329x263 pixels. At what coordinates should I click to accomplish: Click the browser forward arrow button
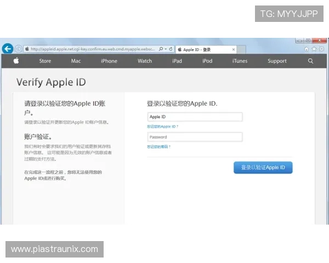coord(19,49)
